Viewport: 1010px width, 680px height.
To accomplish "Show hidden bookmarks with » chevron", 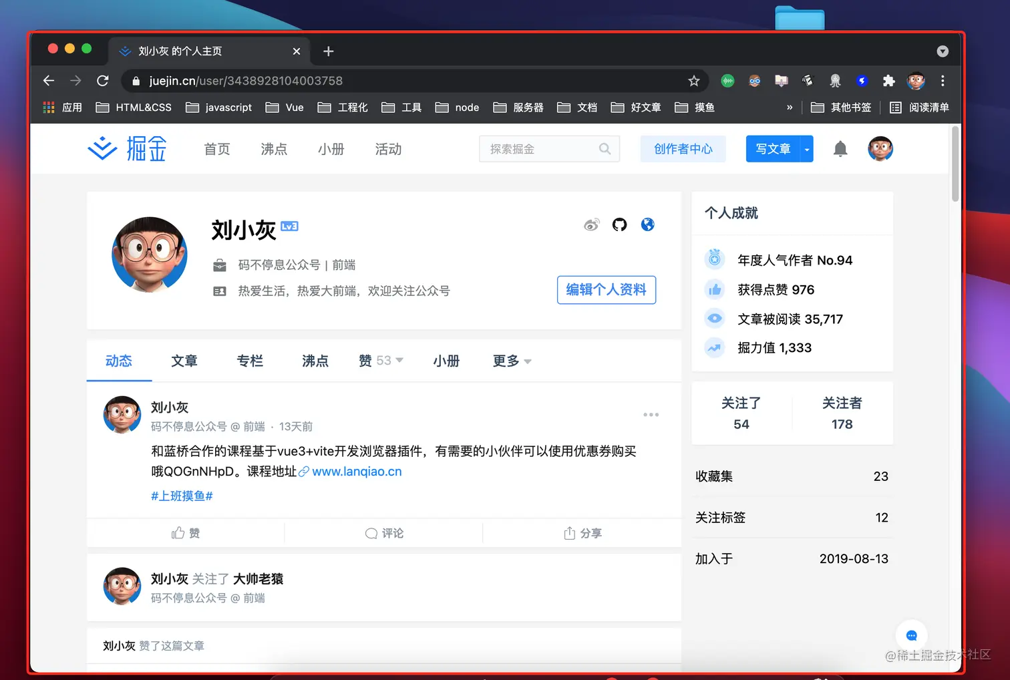I will point(790,108).
